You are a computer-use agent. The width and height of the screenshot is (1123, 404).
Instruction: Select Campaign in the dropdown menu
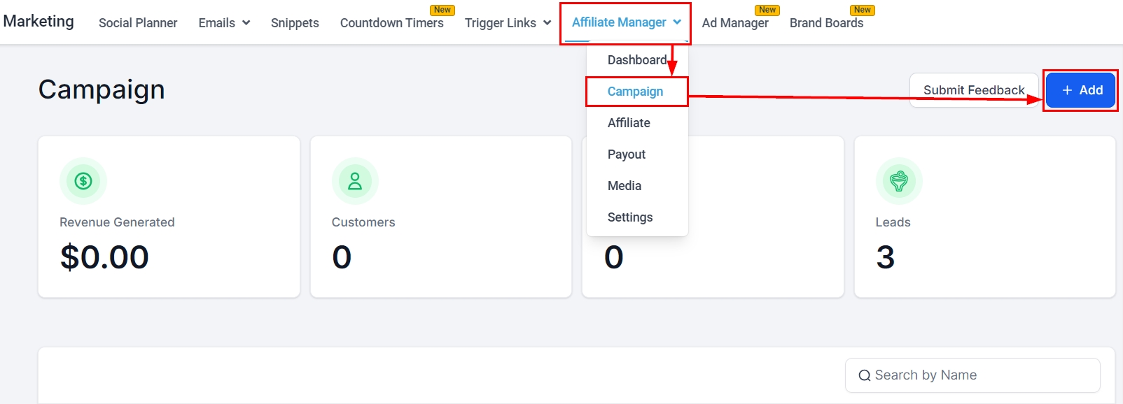coord(635,92)
